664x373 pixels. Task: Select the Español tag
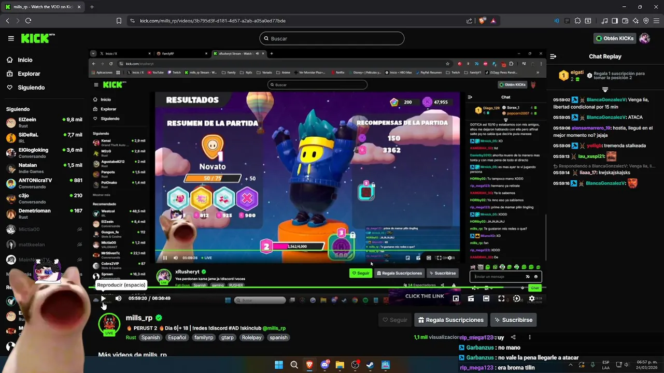point(177,337)
